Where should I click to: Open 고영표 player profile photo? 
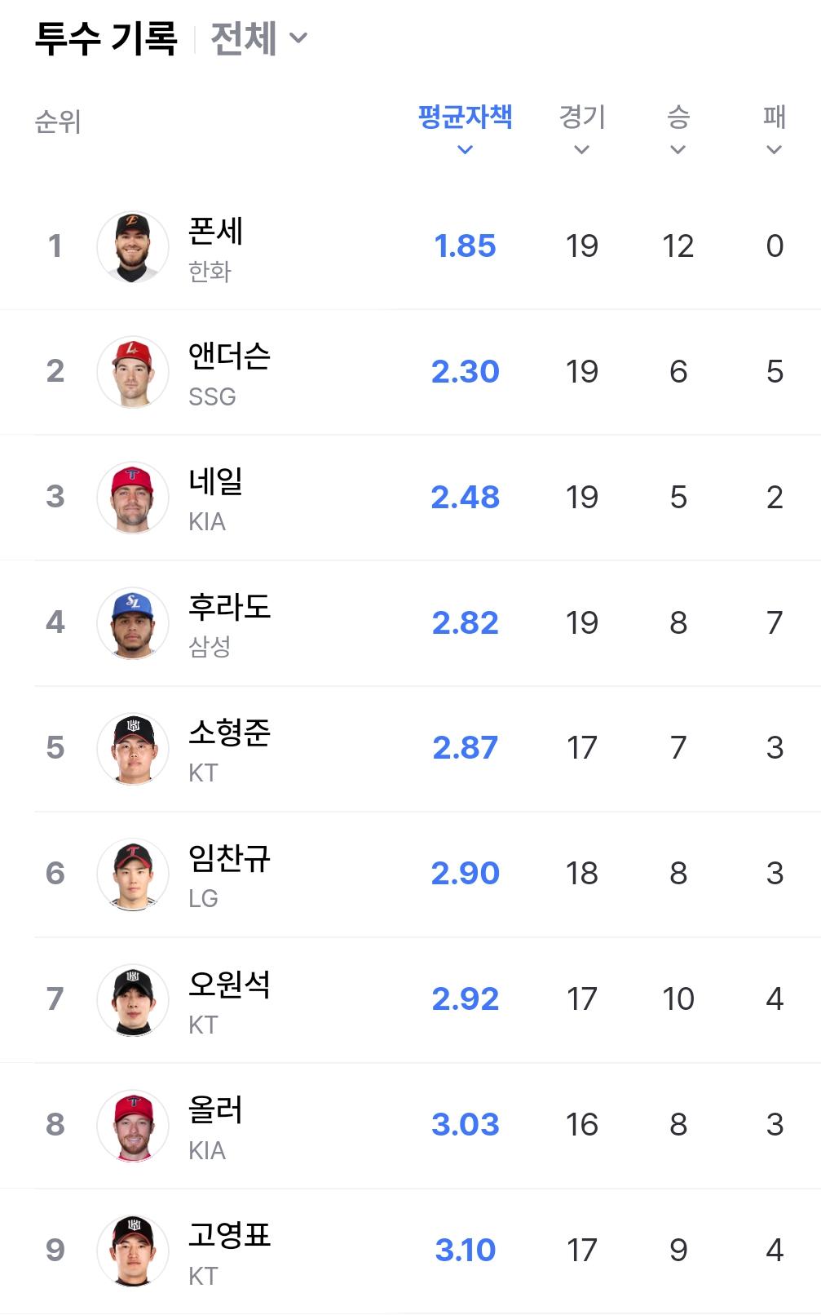point(133,1251)
